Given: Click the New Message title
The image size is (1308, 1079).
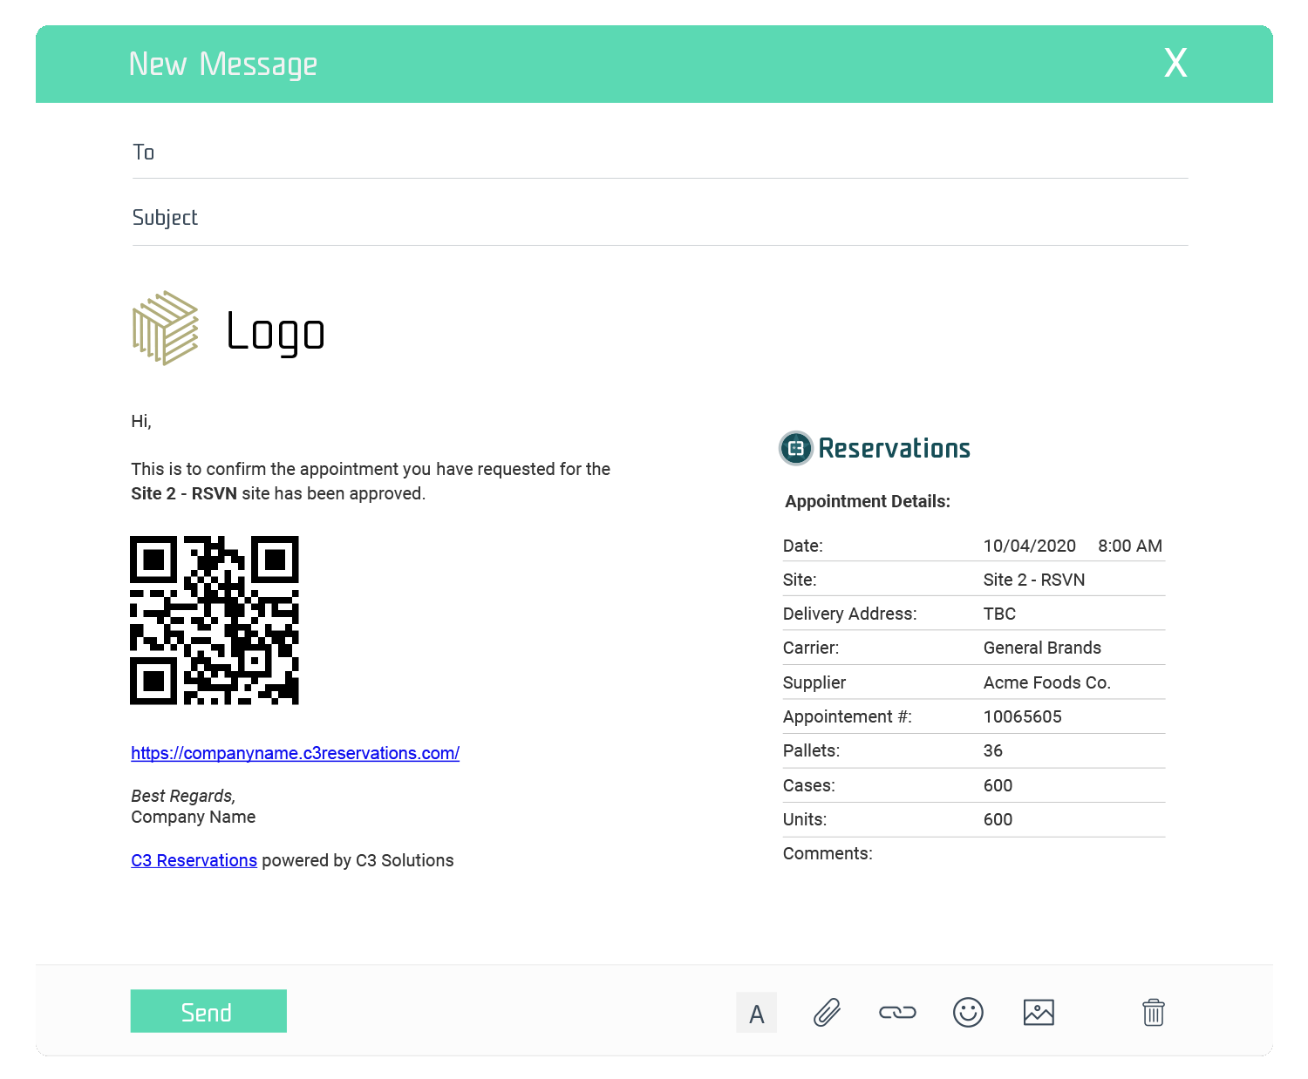Looking at the screenshot, I should [223, 64].
